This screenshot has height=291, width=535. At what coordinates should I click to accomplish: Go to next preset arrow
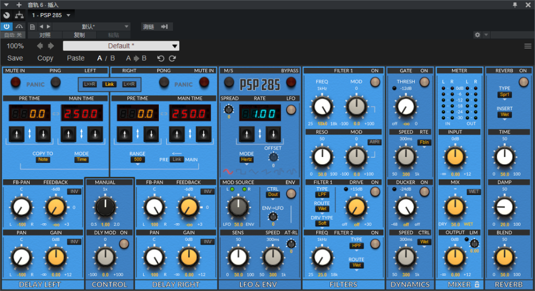click(x=51, y=46)
